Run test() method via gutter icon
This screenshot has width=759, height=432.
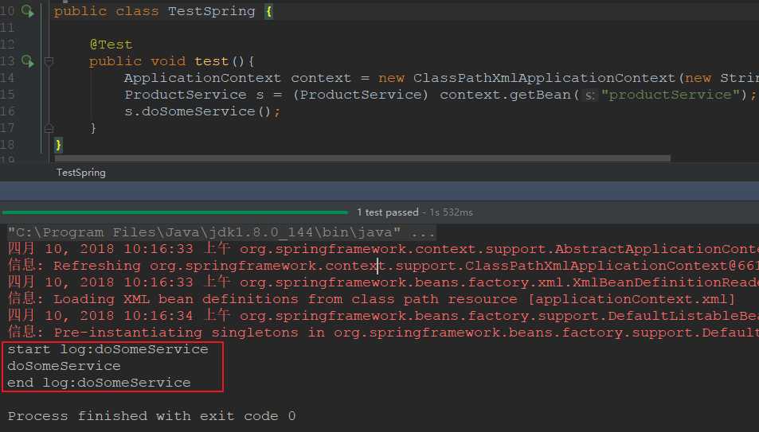tap(27, 61)
